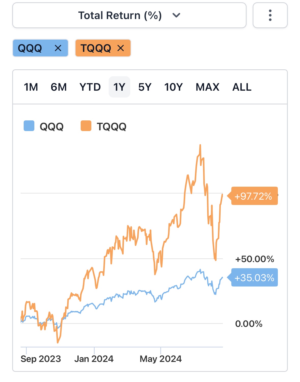This screenshot has height=382, width=300.
Task: Select the 6M time range tab
Action: coord(59,87)
